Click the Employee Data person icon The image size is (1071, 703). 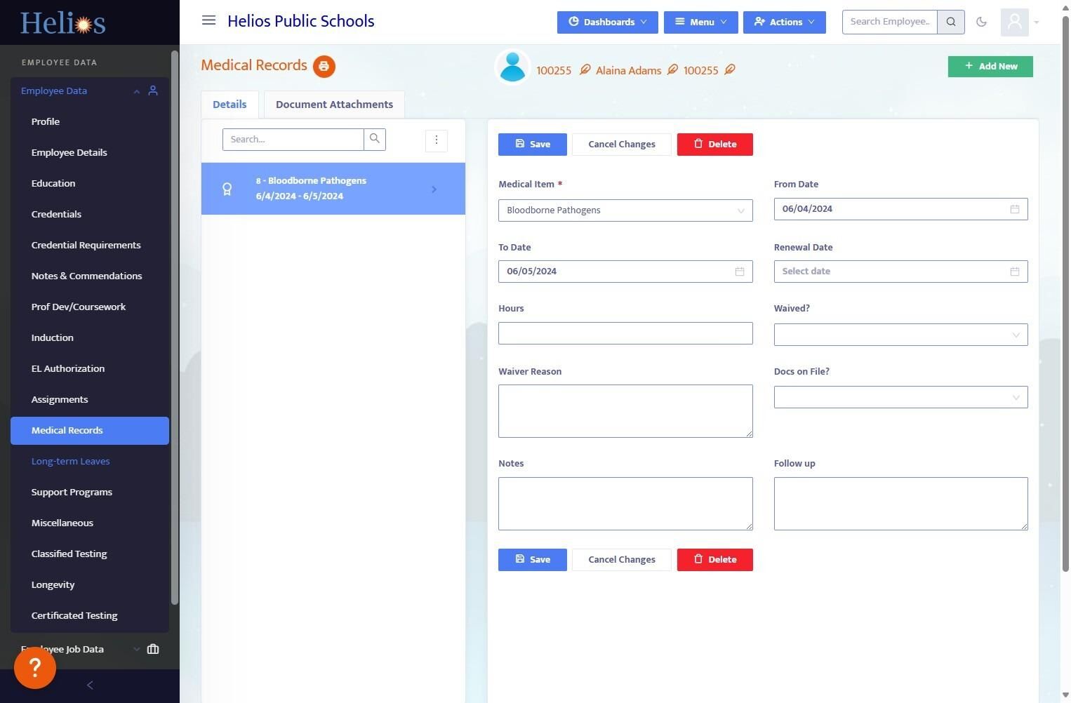tap(153, 91)
